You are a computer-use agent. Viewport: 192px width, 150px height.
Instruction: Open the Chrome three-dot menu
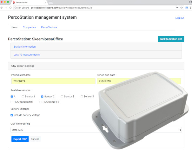(190, 7)
